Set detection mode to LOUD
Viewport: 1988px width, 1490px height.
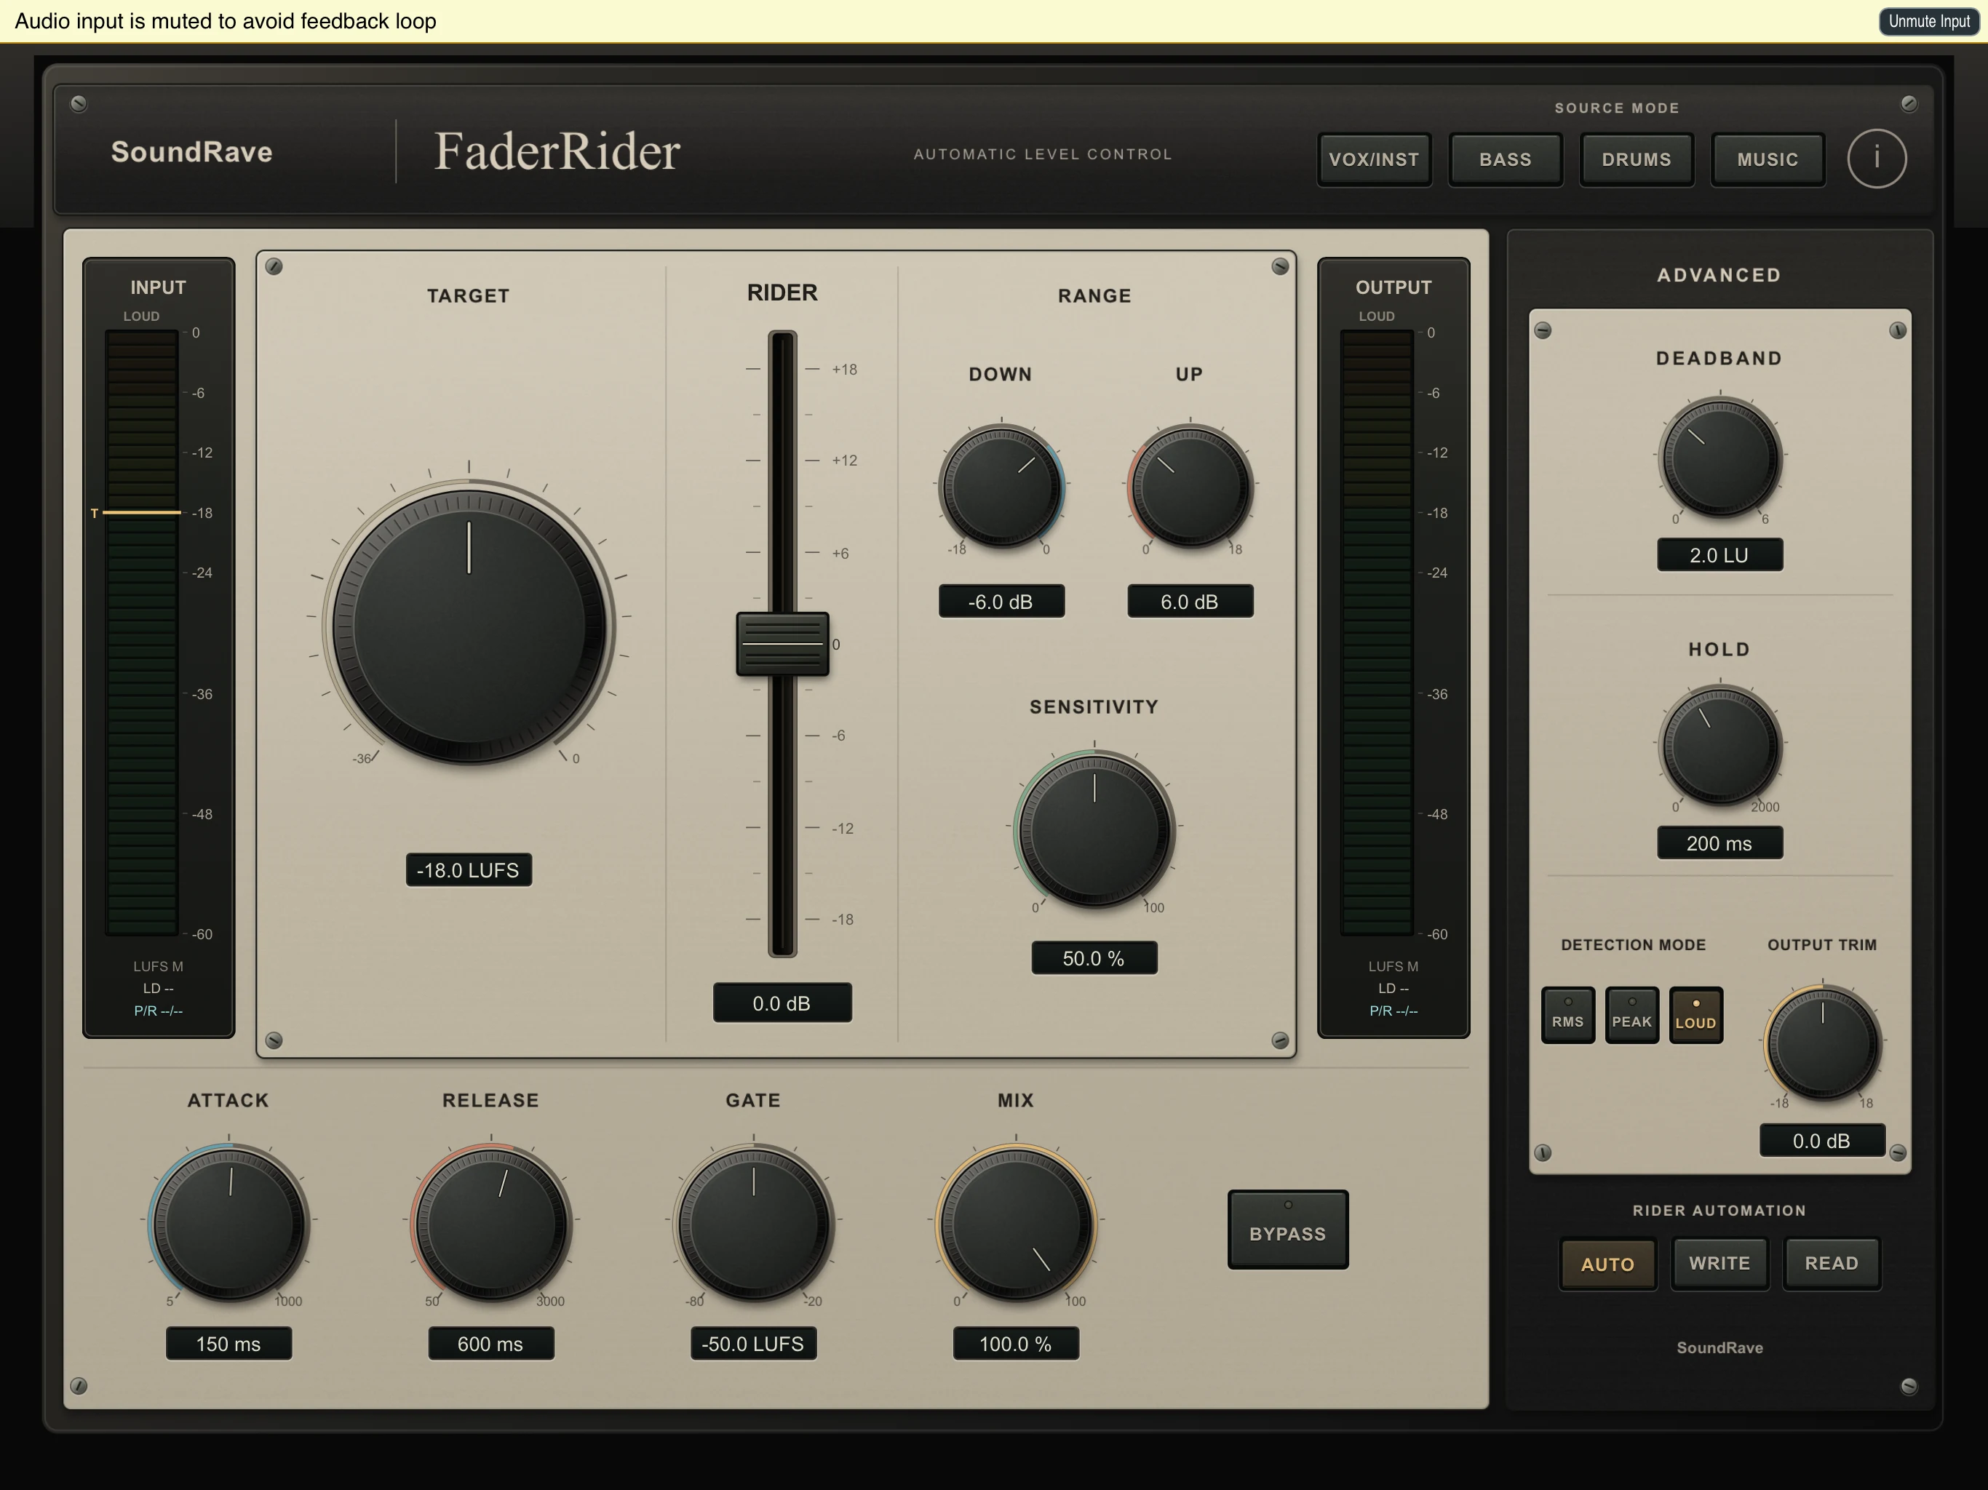click(x=1695, y=1015)
